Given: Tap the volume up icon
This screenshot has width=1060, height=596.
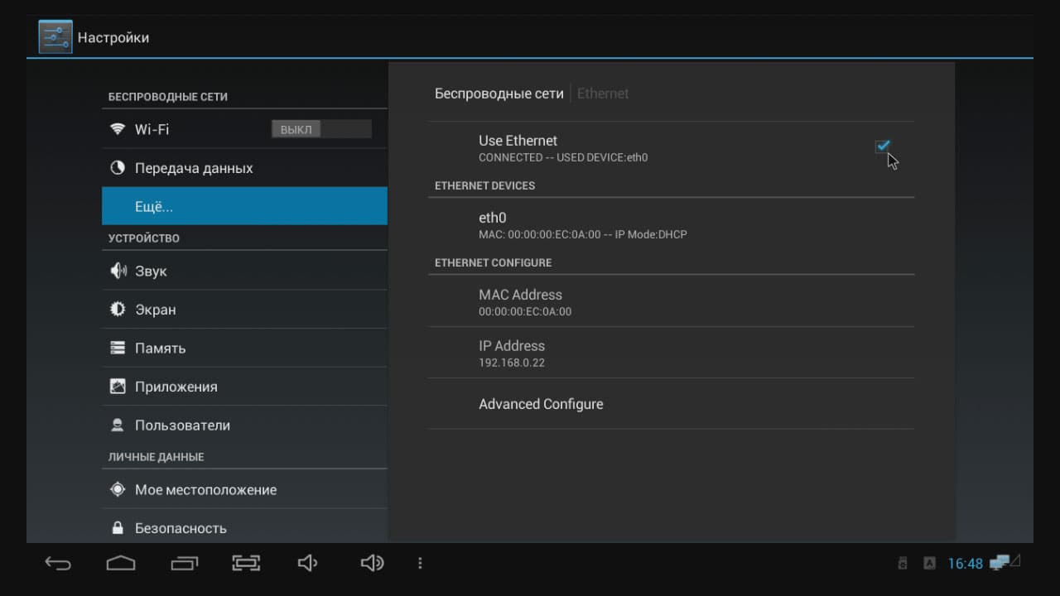Looking at the screenshot, I should 372,563.
